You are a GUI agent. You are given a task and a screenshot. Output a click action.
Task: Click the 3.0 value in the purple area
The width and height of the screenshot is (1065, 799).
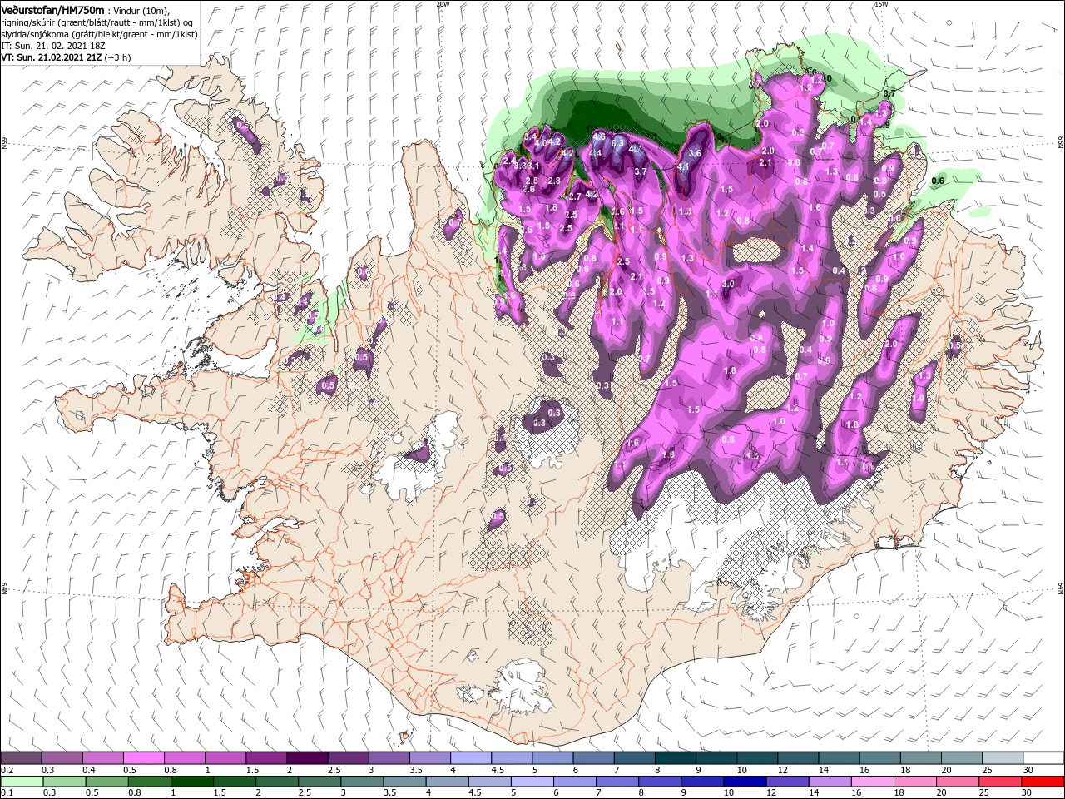728,284
